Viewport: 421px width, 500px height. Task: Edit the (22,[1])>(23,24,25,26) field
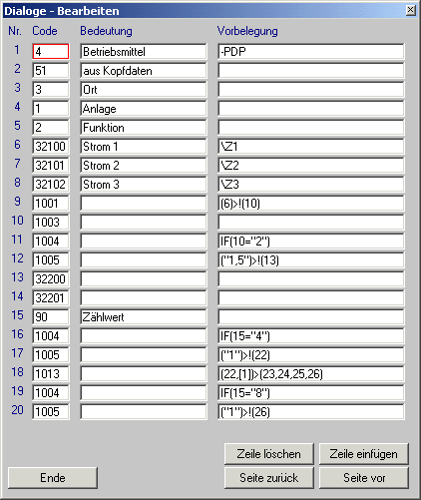[311, 374]
